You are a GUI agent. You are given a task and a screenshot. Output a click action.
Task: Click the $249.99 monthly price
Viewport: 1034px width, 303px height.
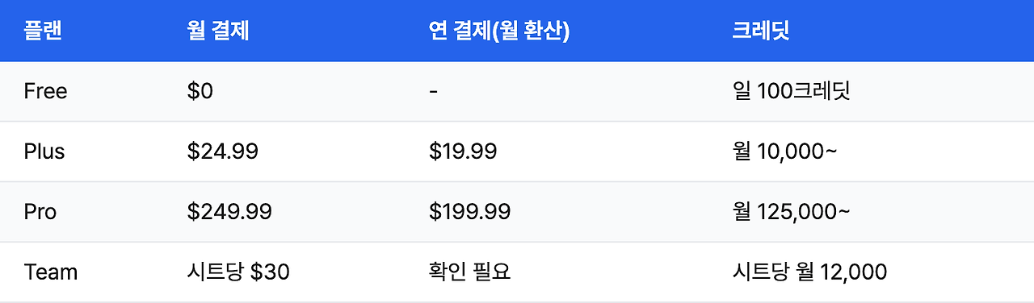tap(229, 212)
